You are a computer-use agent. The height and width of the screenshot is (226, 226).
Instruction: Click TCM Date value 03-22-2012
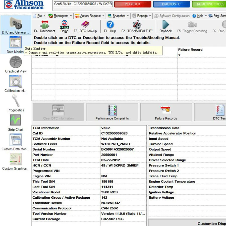(110, 160)
